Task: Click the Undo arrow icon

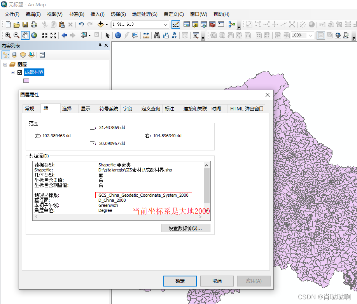Action: pos(81,24)
